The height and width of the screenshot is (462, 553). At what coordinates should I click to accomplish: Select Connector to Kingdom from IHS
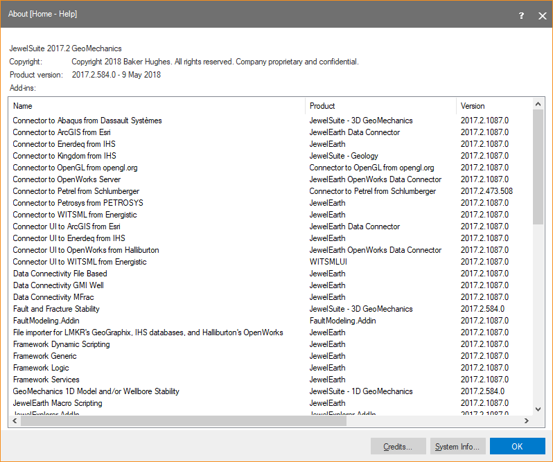click(64, 156)
